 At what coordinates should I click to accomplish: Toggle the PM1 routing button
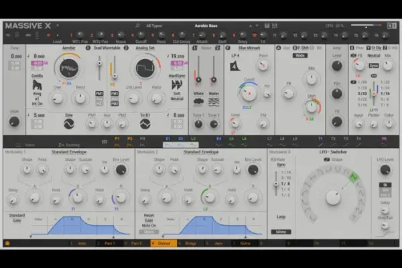point(99,94)
